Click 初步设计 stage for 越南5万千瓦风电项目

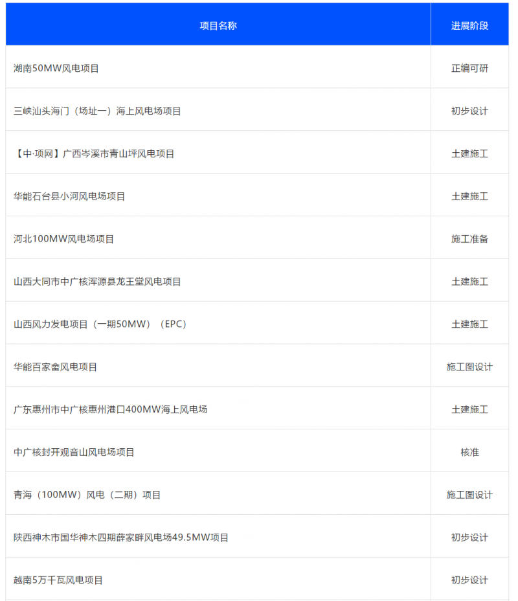point(469,580)
